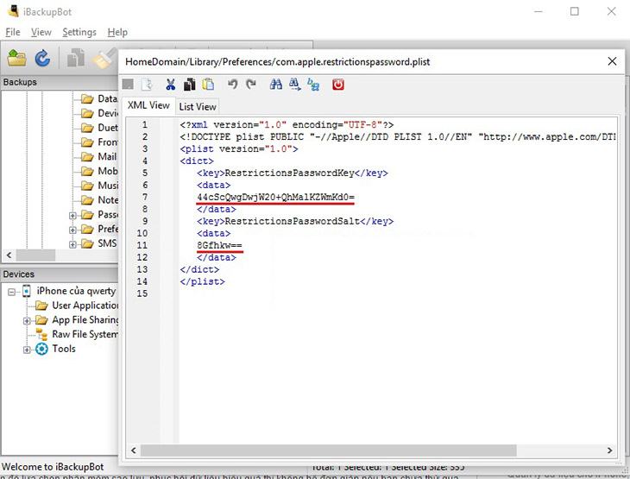The height and width of the screenshot is (479, 630).
Task: Collapse the iPhone của qwerty device node
Action: tap(12, 292)
